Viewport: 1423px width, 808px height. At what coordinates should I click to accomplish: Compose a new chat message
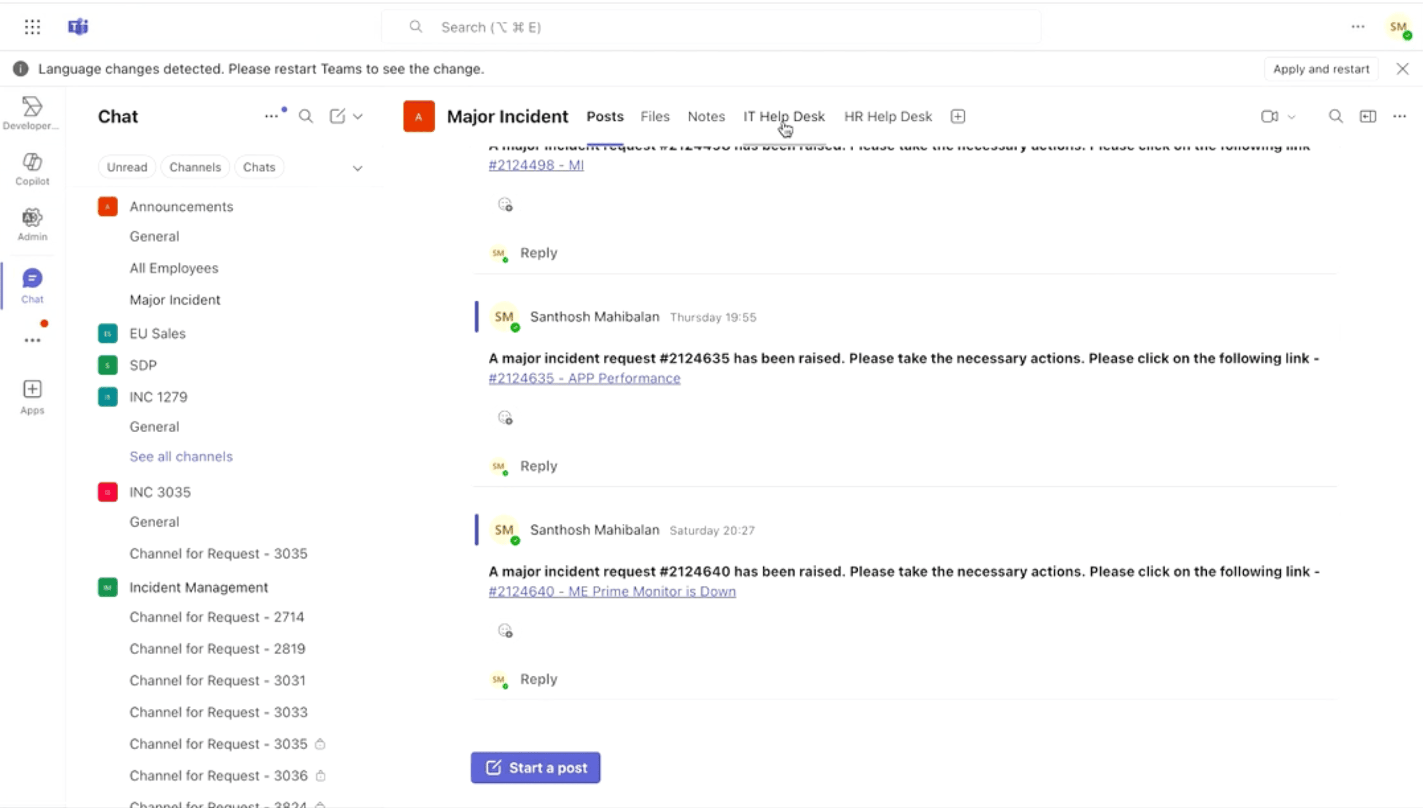(x=338, y=116)
